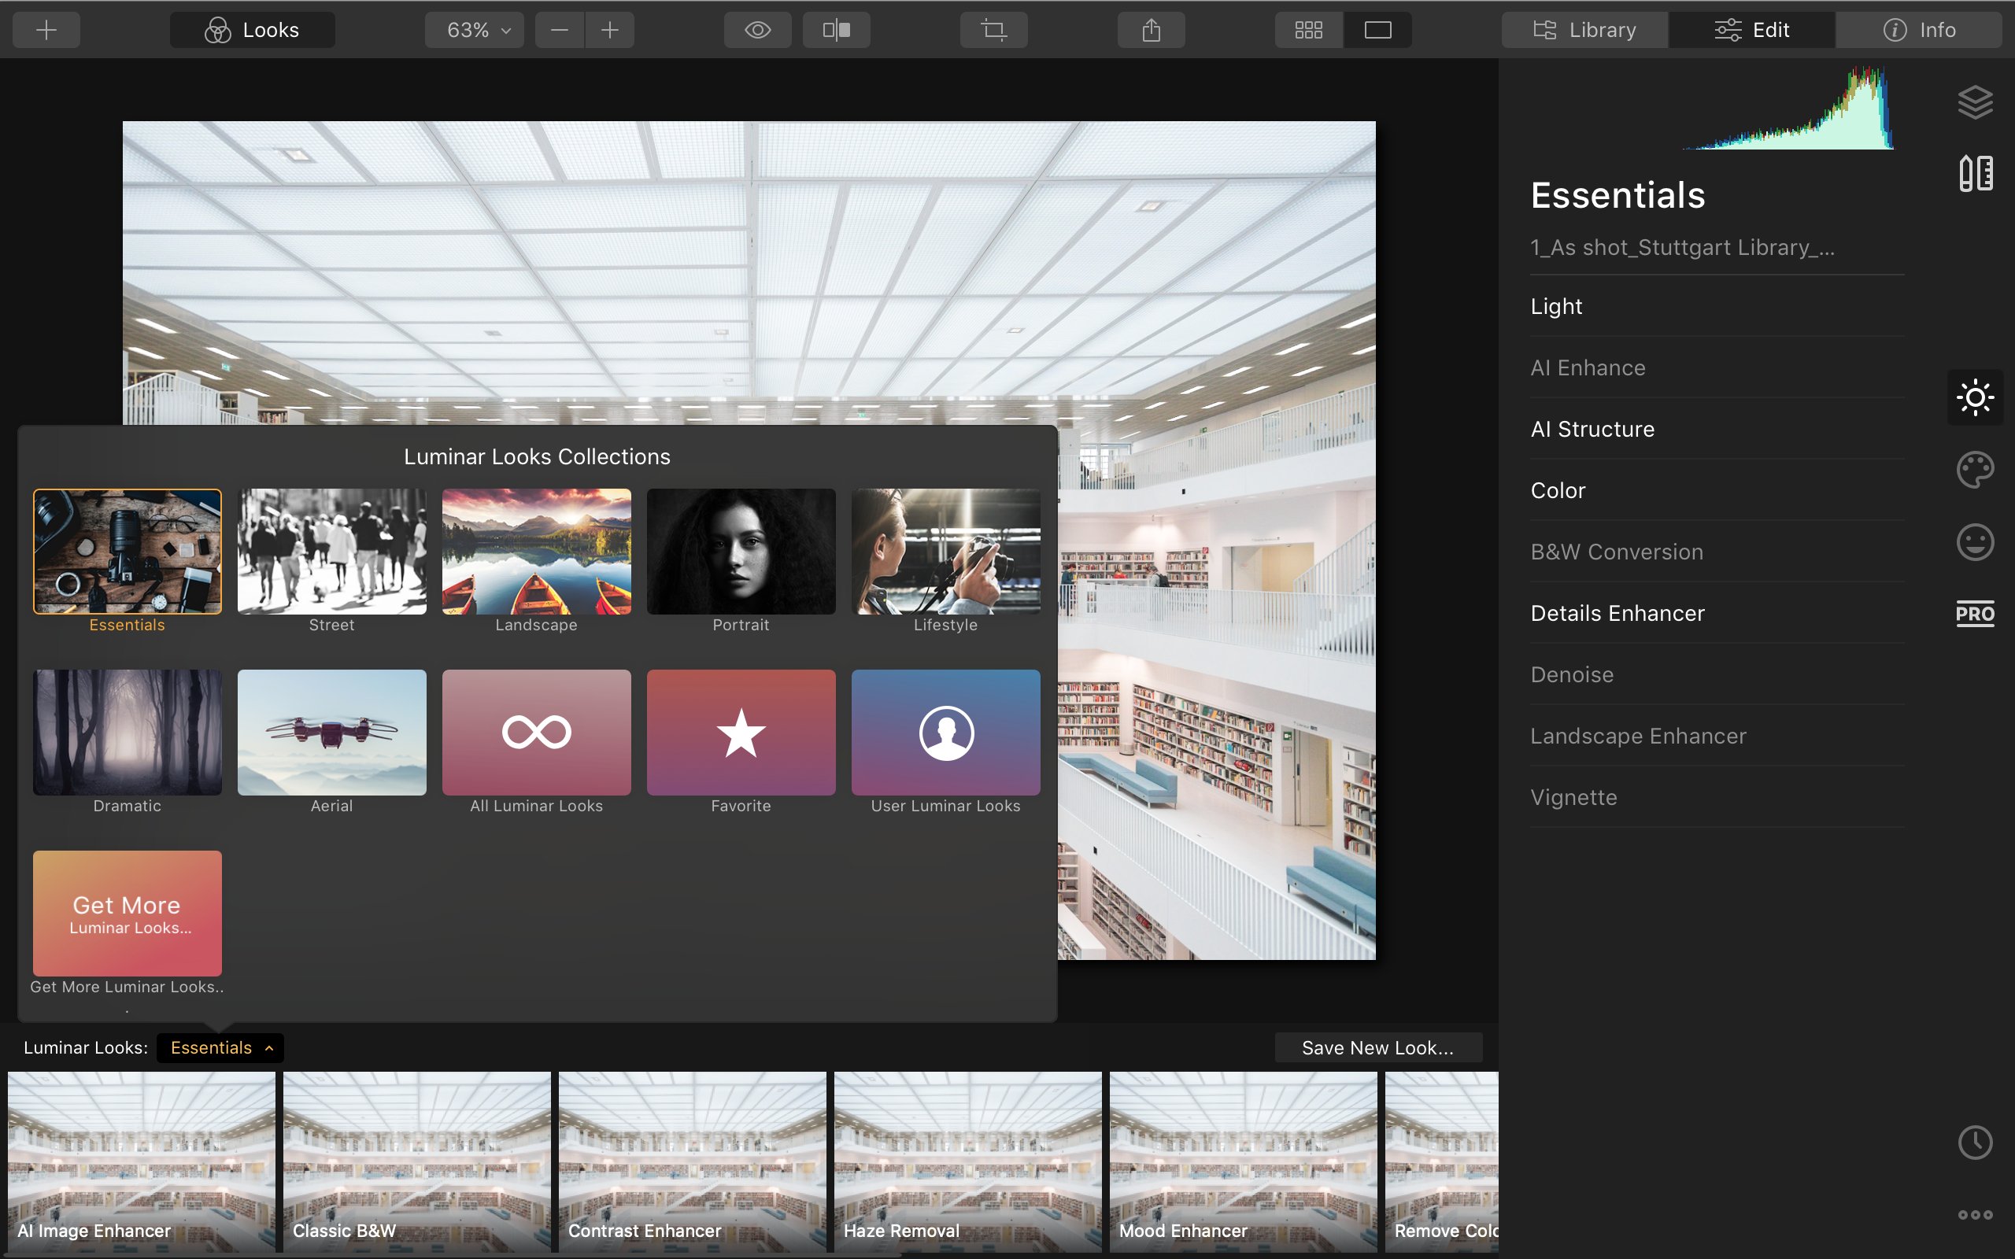
Task: Click Save New Look button
Action: click(1377, 1047)
